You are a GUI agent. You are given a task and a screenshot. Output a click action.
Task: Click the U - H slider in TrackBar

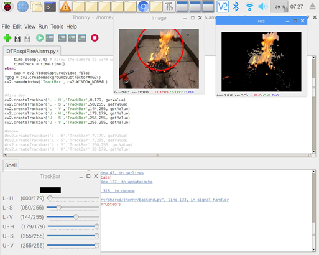(x=73, y=226)
